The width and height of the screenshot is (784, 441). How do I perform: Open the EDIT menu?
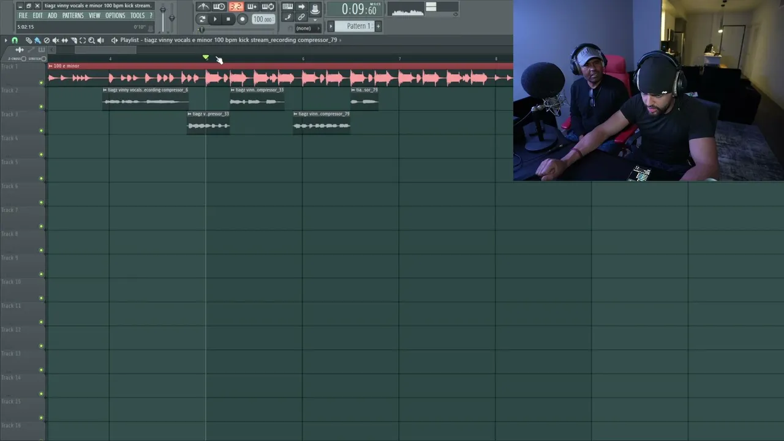37,15
